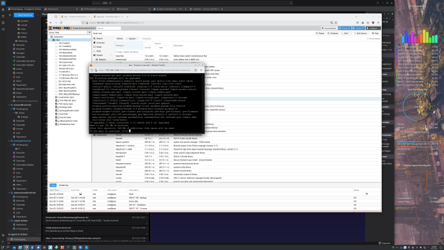The width and height of the screenshot is (444, 250).
Task: Toggle the Show details checkbox
Action: [x=367, y=39]
